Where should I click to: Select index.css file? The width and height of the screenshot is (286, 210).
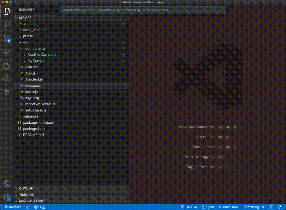[x=71, y=86]
